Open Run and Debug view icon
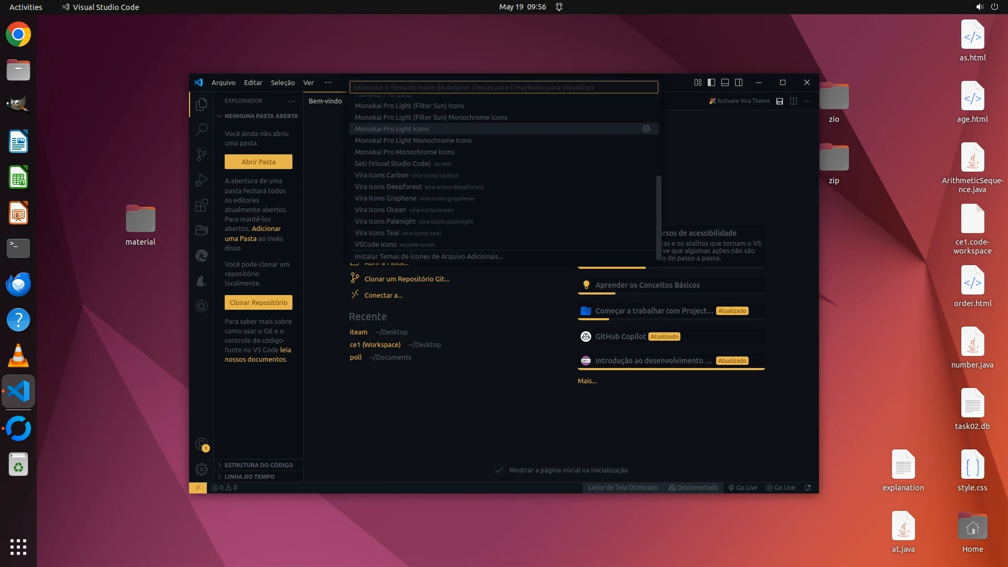Viewport: 1008px width, 567px height. coord(202,180)
